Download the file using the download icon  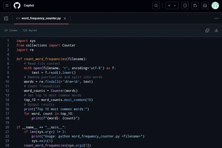click(x=216, y=31)
